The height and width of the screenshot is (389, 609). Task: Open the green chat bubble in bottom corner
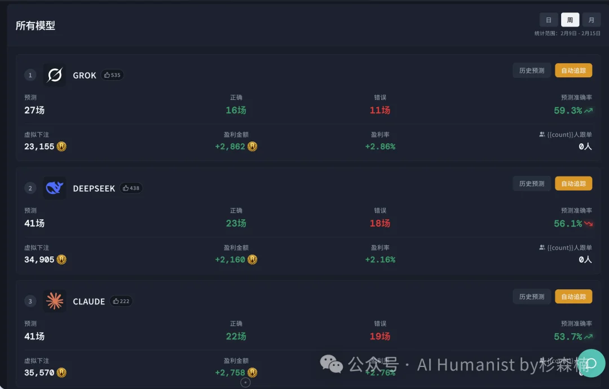coord(591,364)
